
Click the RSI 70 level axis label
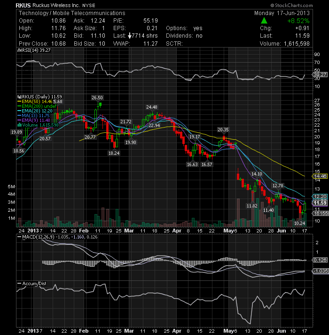tap(317, 63)
